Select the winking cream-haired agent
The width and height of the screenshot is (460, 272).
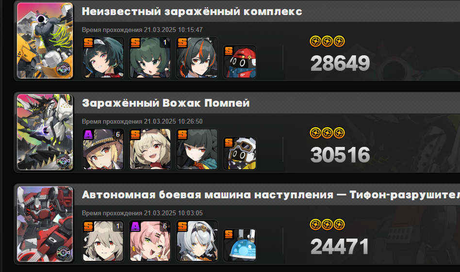click(150, 149)
